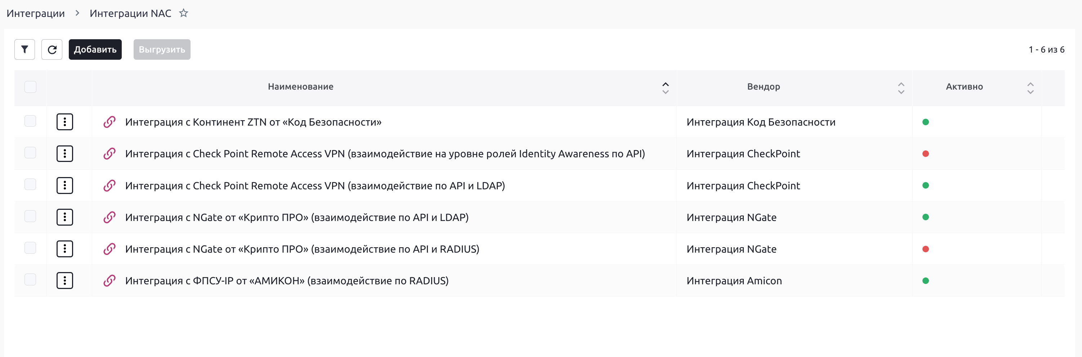Select checkbox for Континент ZTN integration row
Image resolution: width=1082 pixels, height=357 pixels.
[30, 121]
